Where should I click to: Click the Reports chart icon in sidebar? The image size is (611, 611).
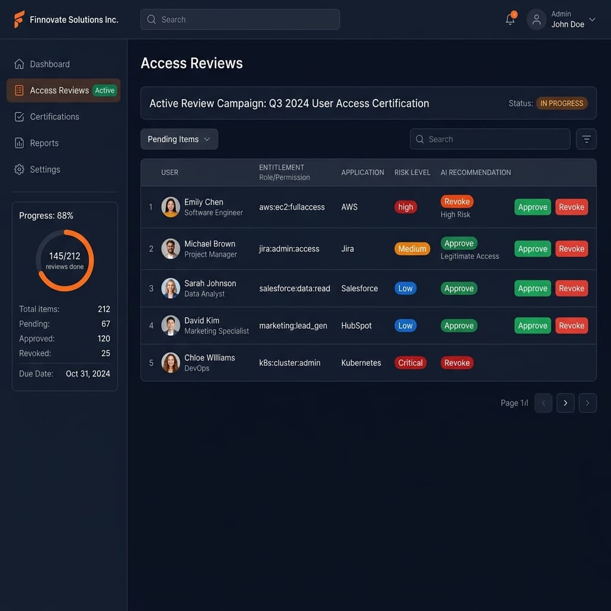tap(19, 143)
